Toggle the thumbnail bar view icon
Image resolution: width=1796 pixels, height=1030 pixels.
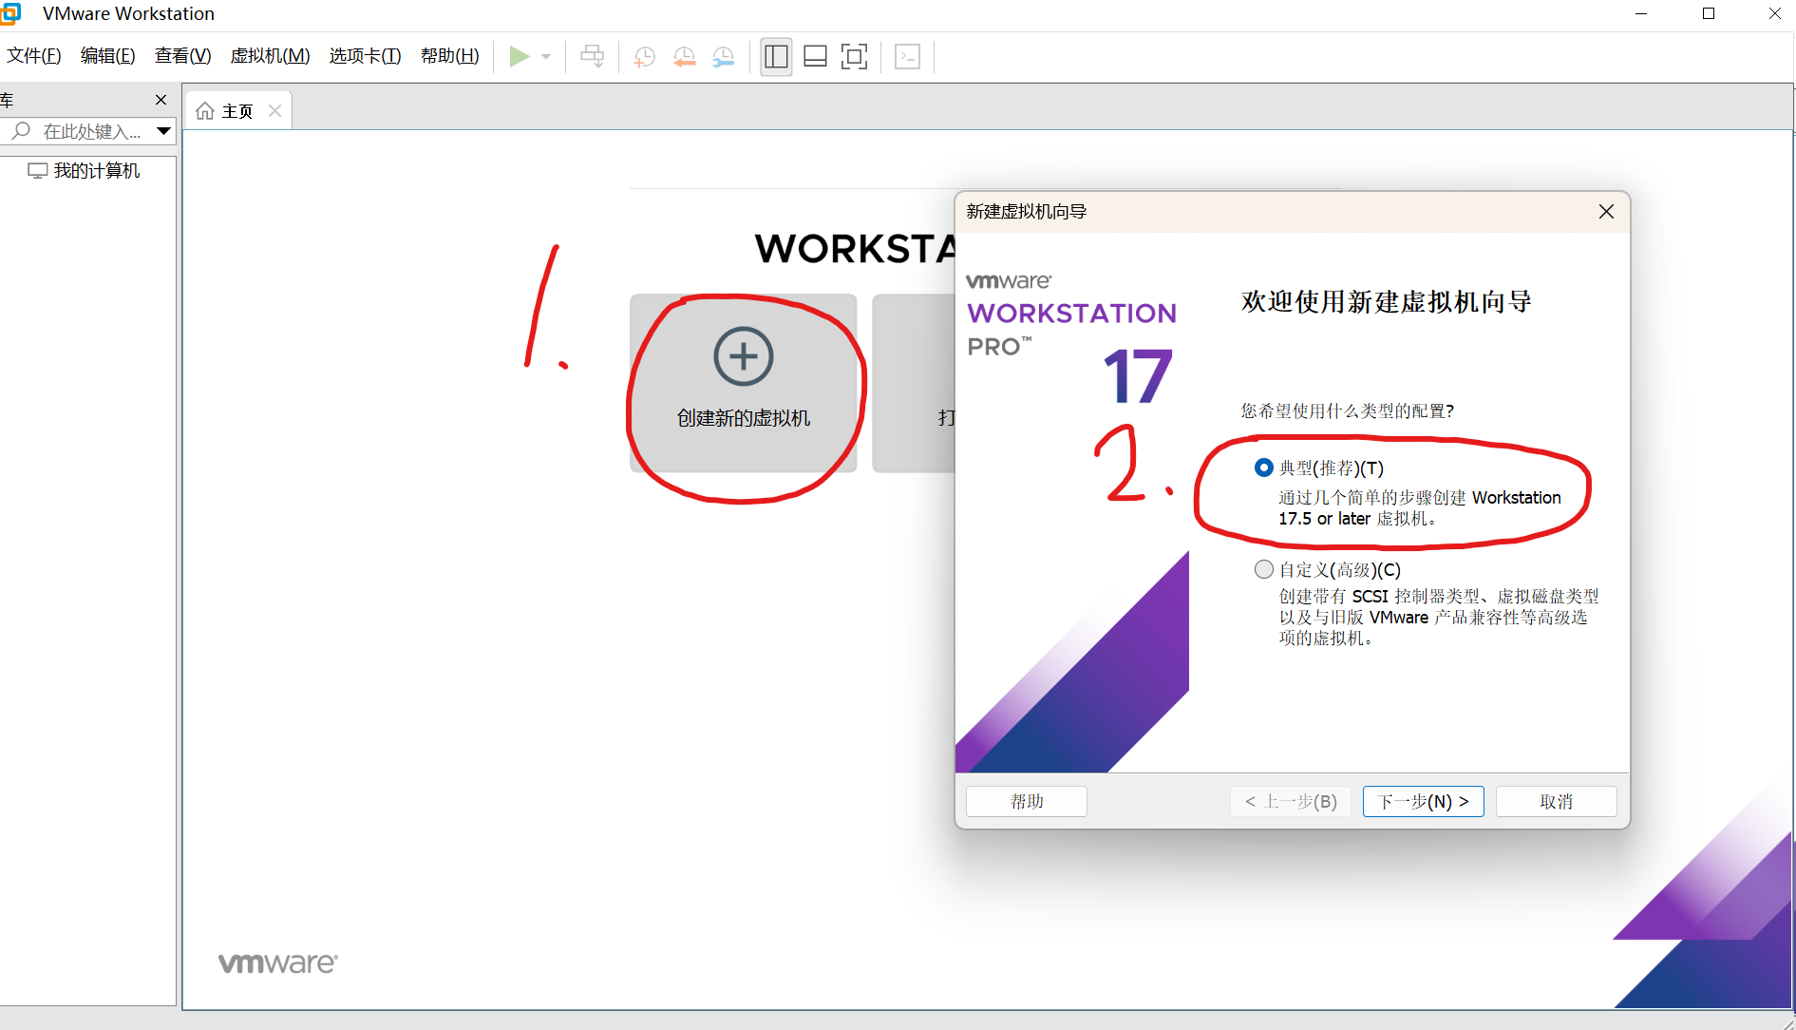point(815,57)
